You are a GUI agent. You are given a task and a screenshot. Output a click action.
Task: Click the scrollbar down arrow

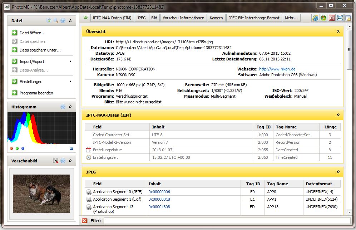pos(350,212)
